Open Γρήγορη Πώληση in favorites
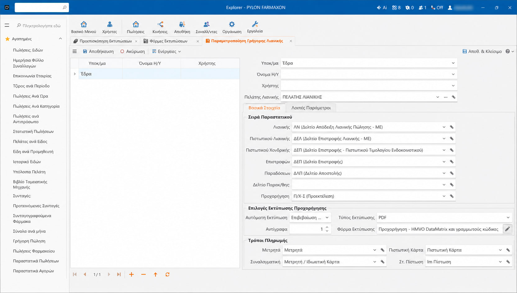Viewport: 517px width, 293px height. (29, 241)
